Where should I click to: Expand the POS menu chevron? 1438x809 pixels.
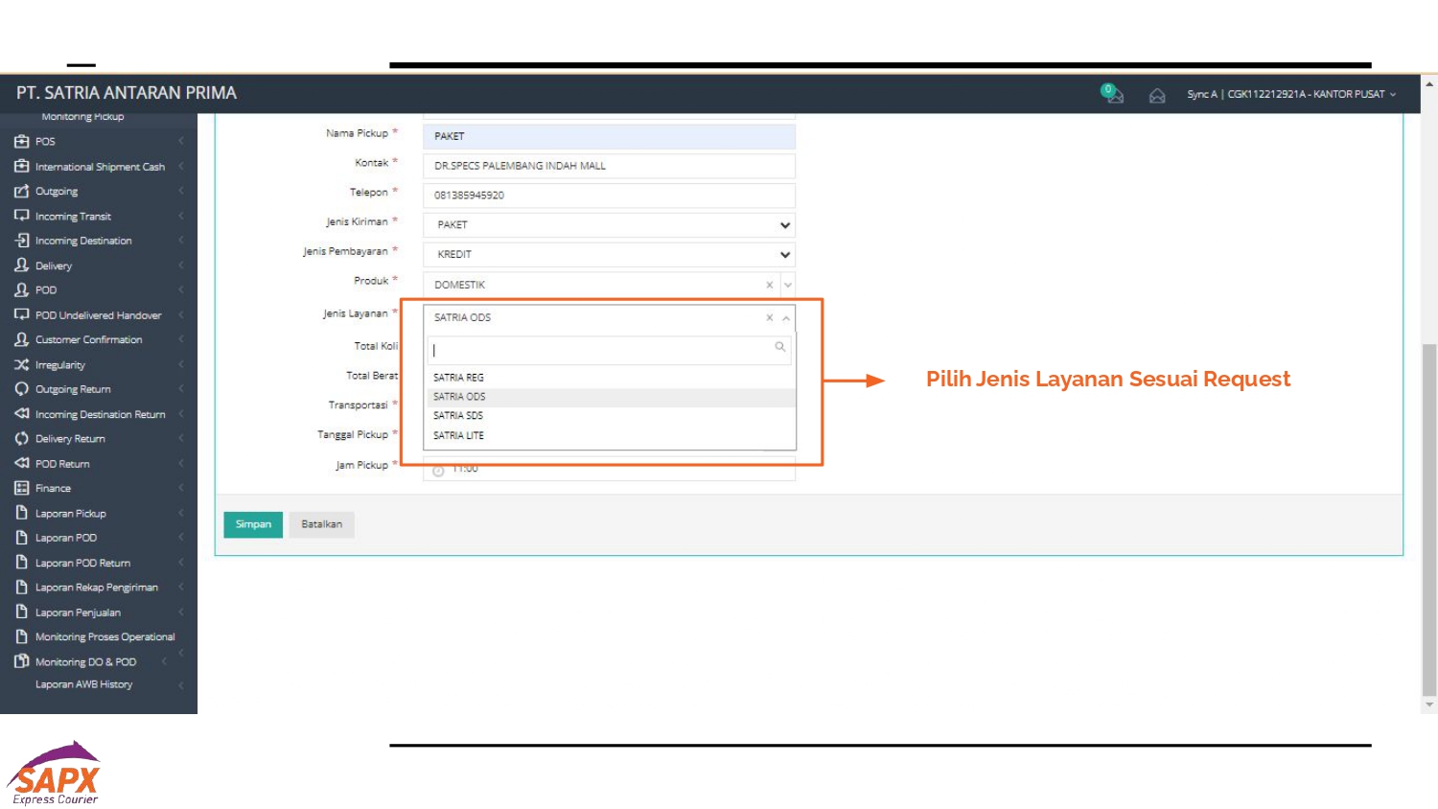point(180,141)
